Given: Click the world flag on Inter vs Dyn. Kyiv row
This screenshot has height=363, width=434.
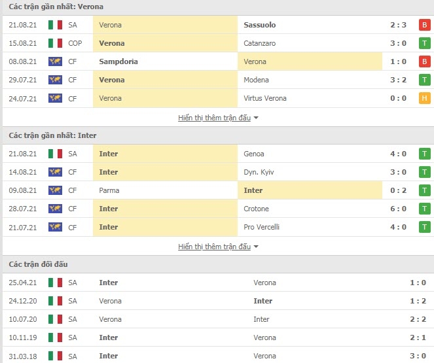Looking at the screenshot, I should (55, 172).
